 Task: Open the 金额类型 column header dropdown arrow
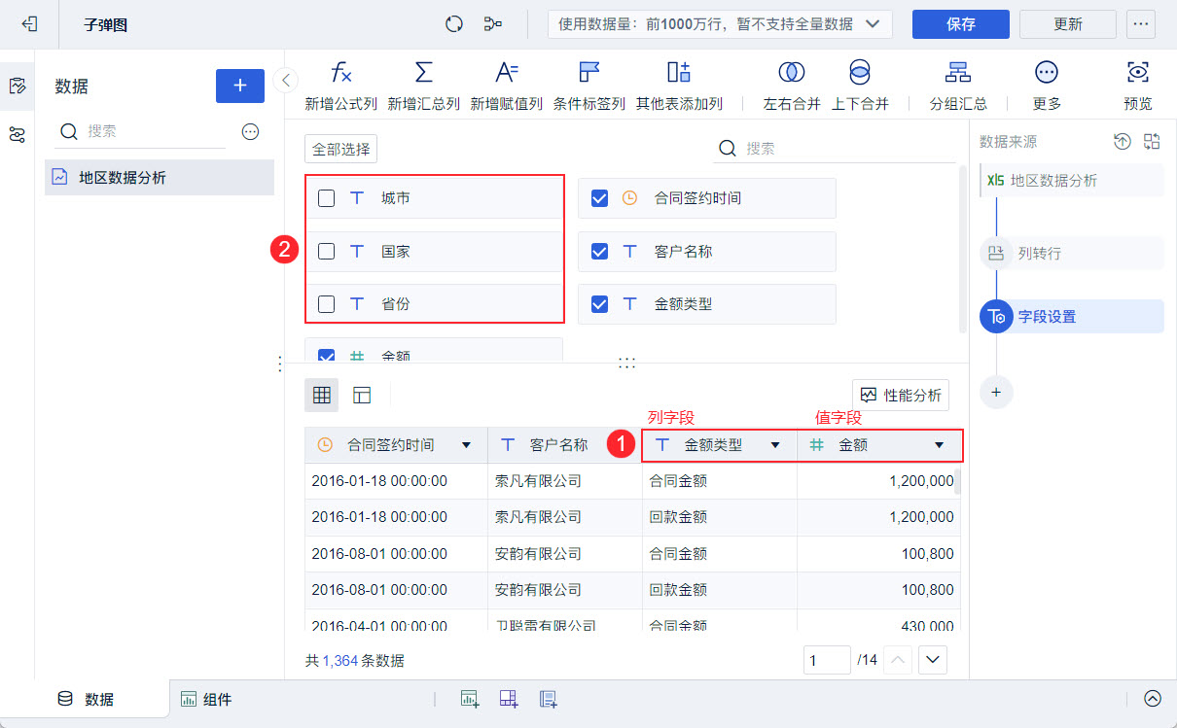[x=775, y=445]
